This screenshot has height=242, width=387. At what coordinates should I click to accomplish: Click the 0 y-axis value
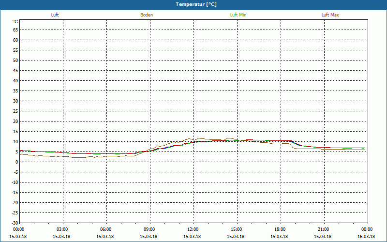point(17,162)
